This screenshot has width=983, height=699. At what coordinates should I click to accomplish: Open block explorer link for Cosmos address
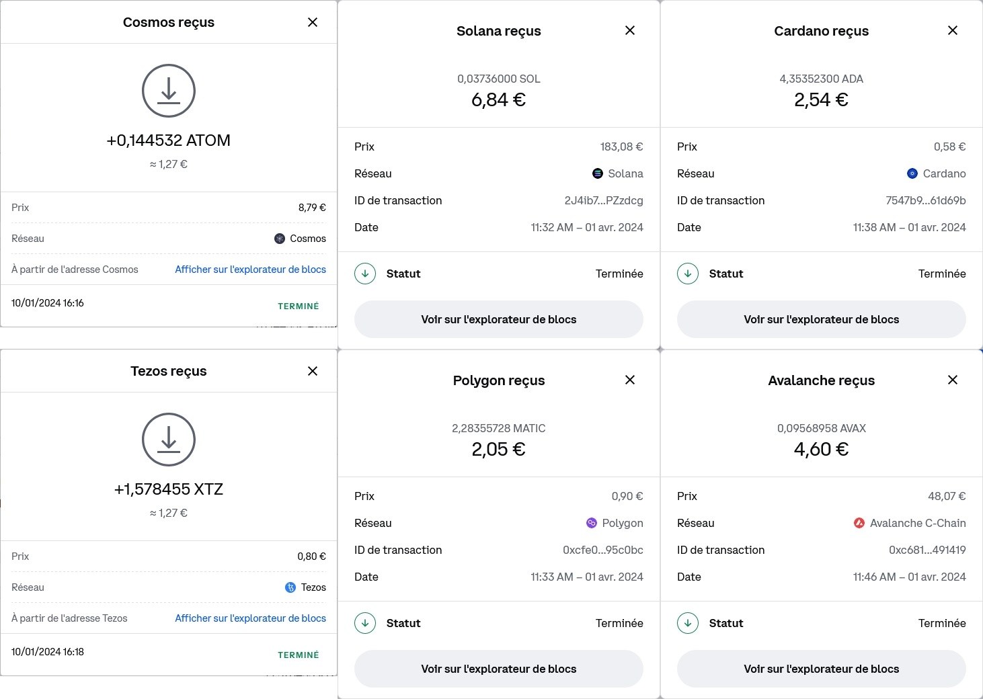[251, 270]
